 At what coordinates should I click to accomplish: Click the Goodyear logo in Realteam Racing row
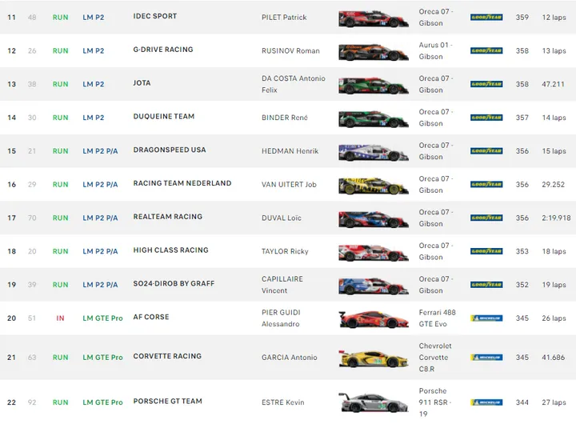coord(486,218)
